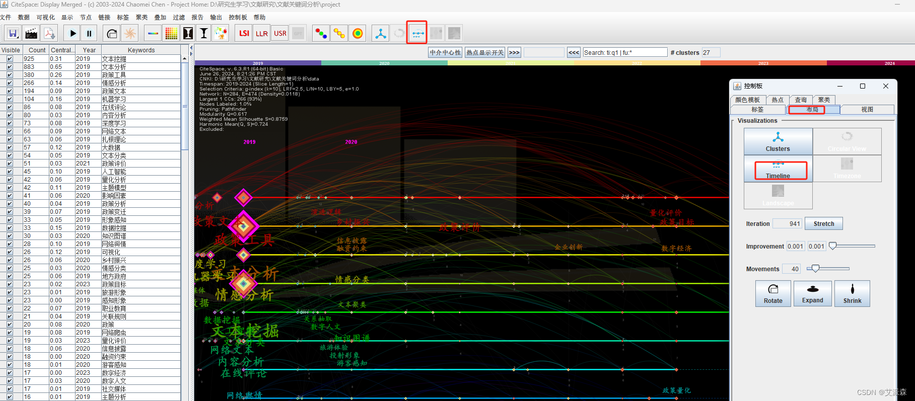Click the rotate arrow toolbar icon
This screenshot has height=401, width=915.
112,34
